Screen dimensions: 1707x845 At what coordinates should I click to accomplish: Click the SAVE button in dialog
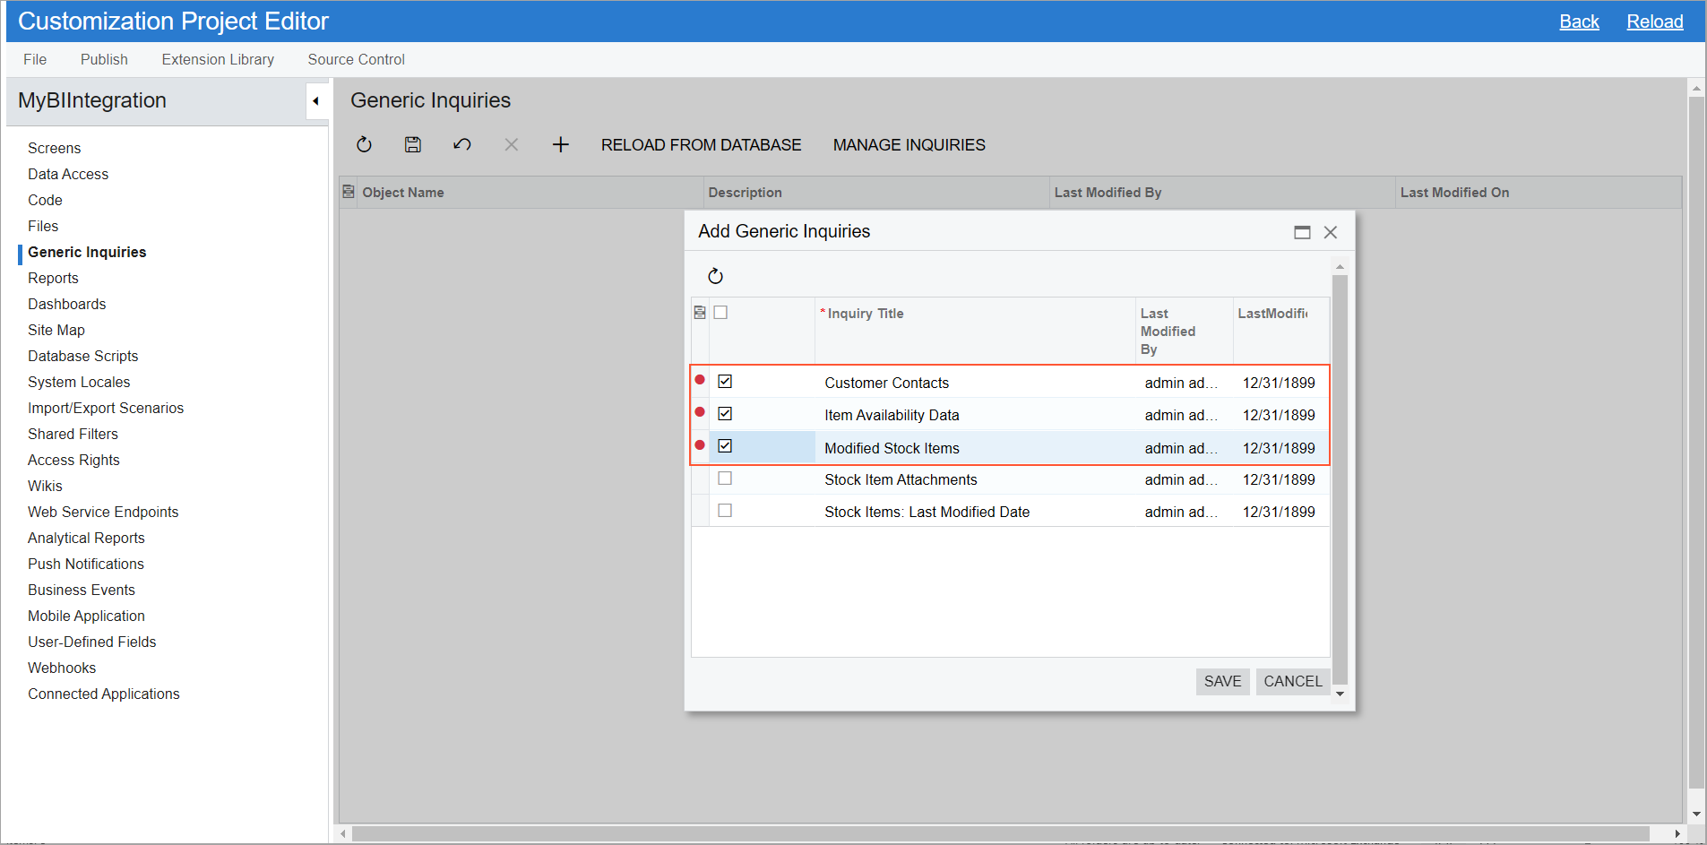[1222, 681]
